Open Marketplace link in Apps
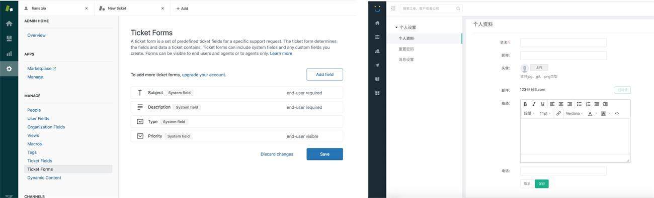This screenshot has height=198, width=654. (41, 69)
